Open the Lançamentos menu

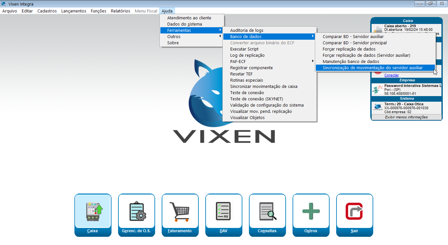73,11
